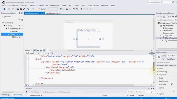This screenshot has height=99, width=177.
Task: Click the Beschreibung column header in Fehlerliste
Action: click(35, 95)
